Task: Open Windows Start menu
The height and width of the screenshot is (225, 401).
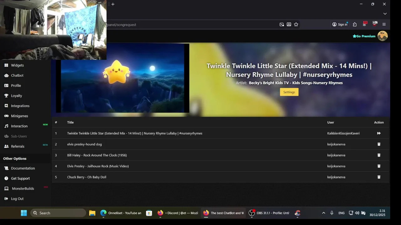Action: (x=24, y=213)
